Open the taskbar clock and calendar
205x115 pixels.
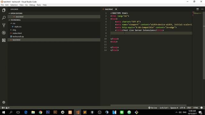coord(192,112)
